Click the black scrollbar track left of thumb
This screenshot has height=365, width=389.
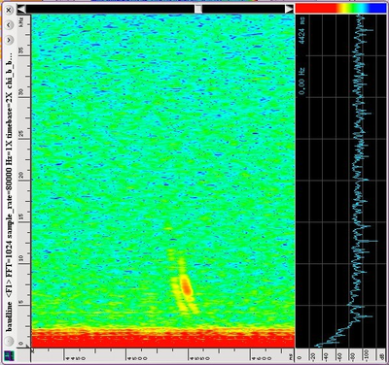click(x=110, y=9)
